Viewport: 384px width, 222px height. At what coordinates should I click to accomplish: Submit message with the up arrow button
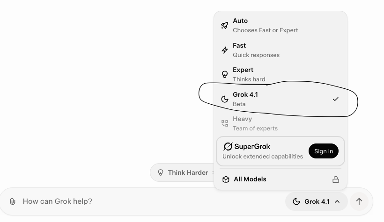[359, 201]
